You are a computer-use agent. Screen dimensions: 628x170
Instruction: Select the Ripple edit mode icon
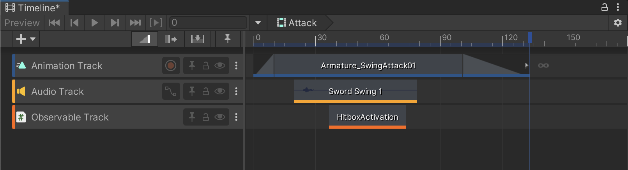[171, 39]
